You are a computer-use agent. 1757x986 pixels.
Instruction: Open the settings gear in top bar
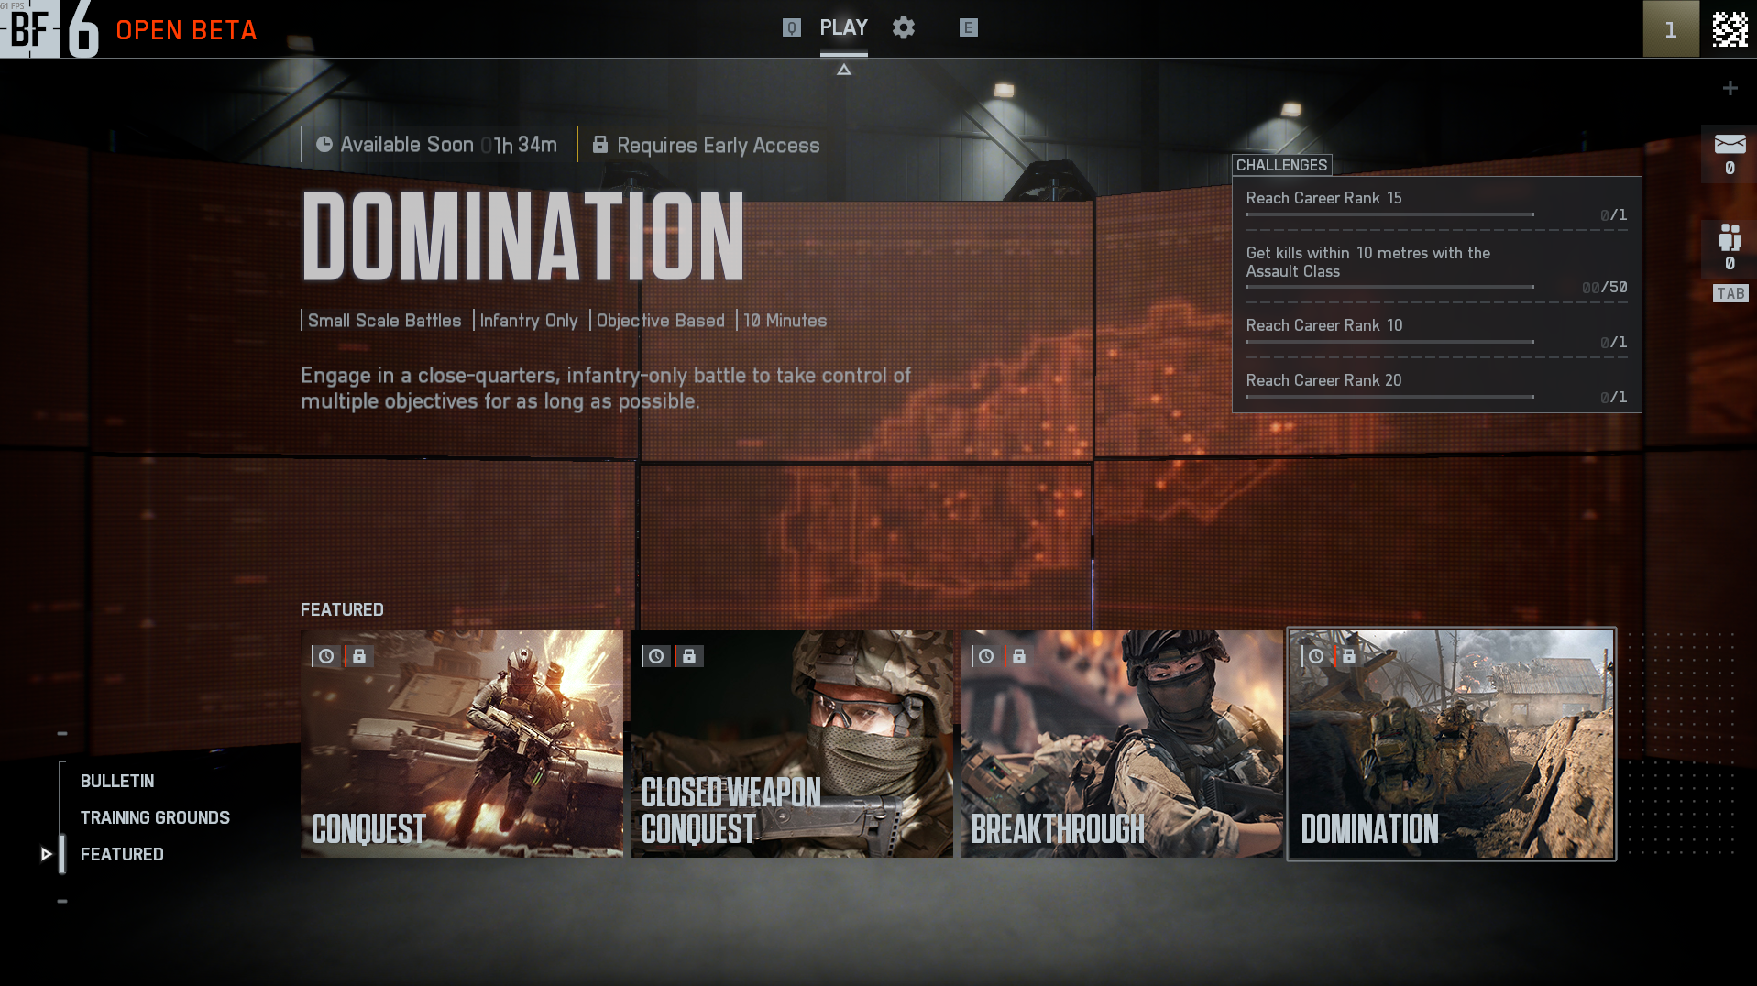[904, 27]
